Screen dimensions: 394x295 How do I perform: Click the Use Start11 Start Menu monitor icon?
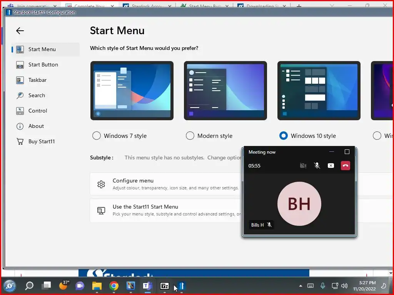(101, 210)
